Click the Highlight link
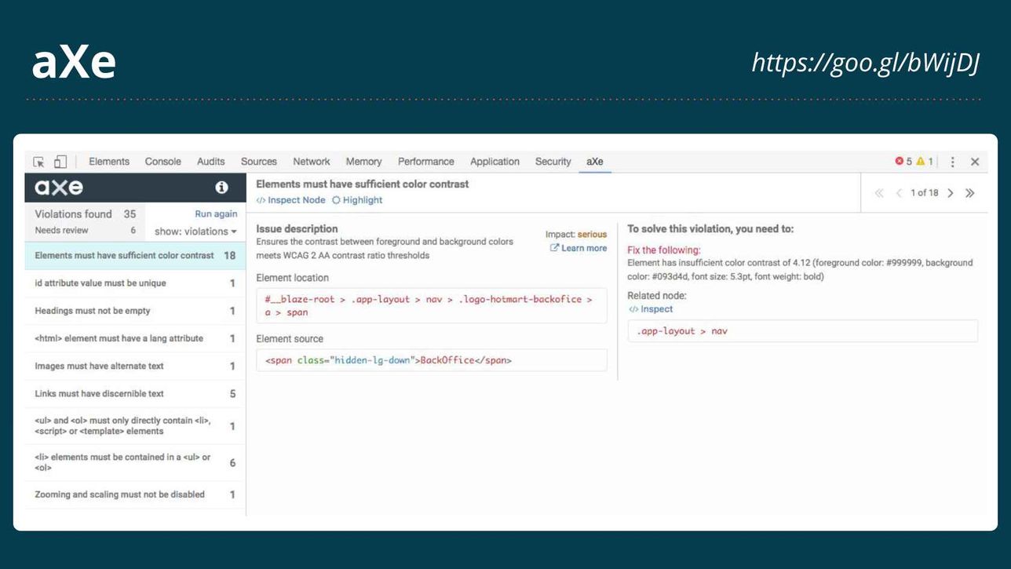Image resolution: width=1011 pixels, height=569 pixels. (x=357, y=200)
